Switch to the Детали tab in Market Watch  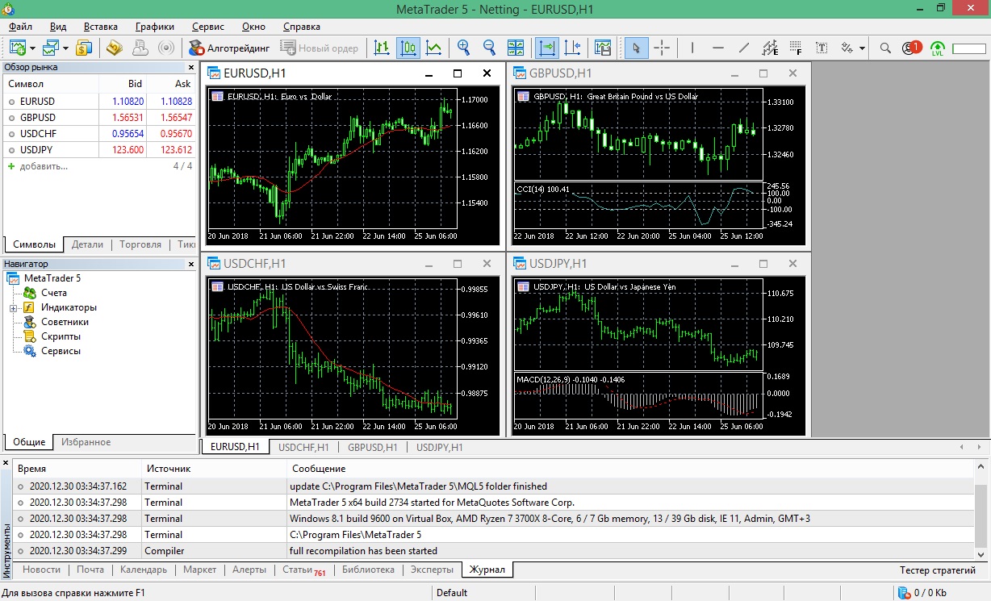[87, 244]
